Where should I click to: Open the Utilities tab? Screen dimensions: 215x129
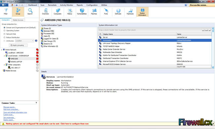[104, 5]
